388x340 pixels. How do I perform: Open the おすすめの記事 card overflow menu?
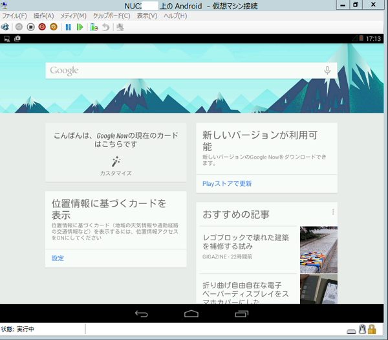[x=333, y=212]
